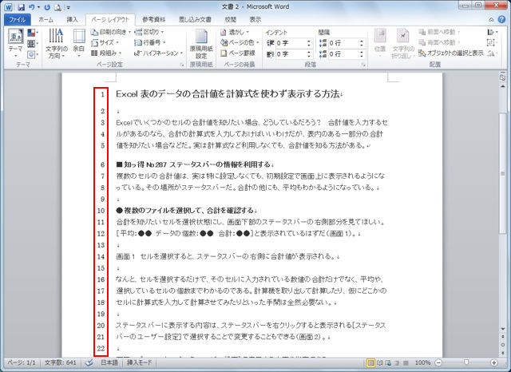Open the 段落 paragraph dialog launcher
Viewport: 511px width, 372px height.
(363, 65)
